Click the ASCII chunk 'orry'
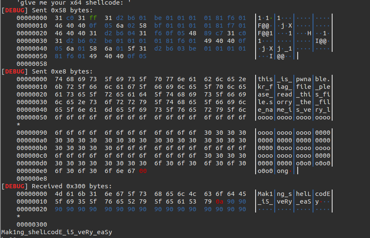Viewport: 370px width, 238px height. click(x=285, y=102)
